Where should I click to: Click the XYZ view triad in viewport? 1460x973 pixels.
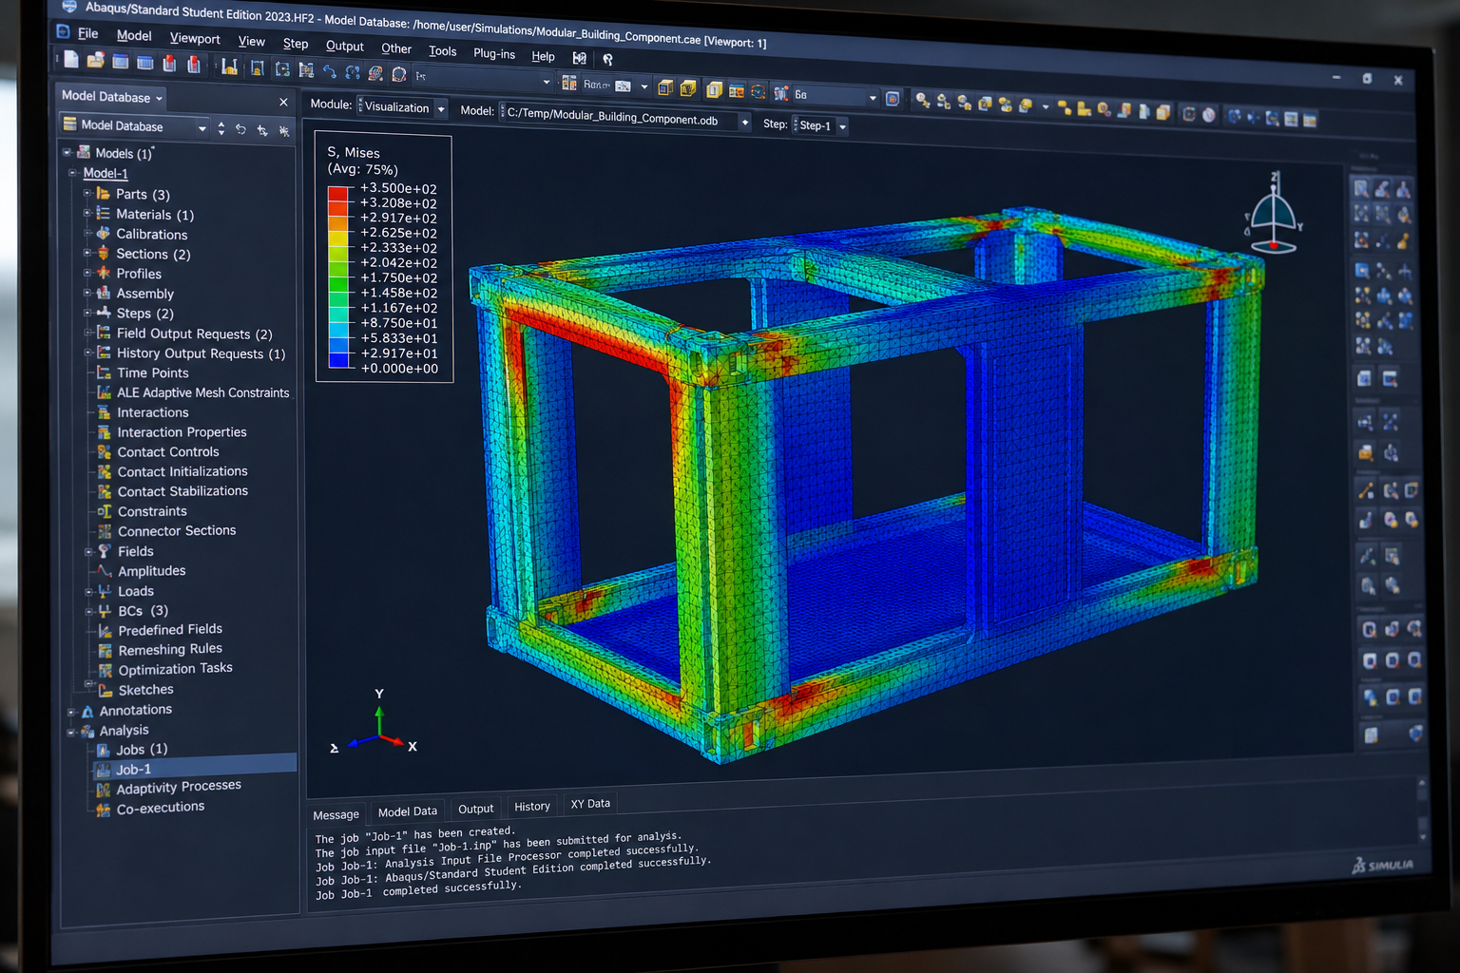(375, 723)
